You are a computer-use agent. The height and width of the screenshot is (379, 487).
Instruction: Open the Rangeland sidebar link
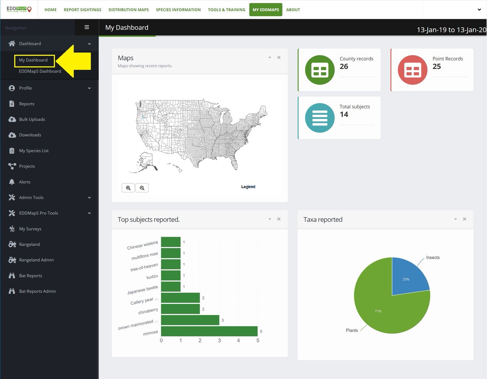tap(29, 244)
